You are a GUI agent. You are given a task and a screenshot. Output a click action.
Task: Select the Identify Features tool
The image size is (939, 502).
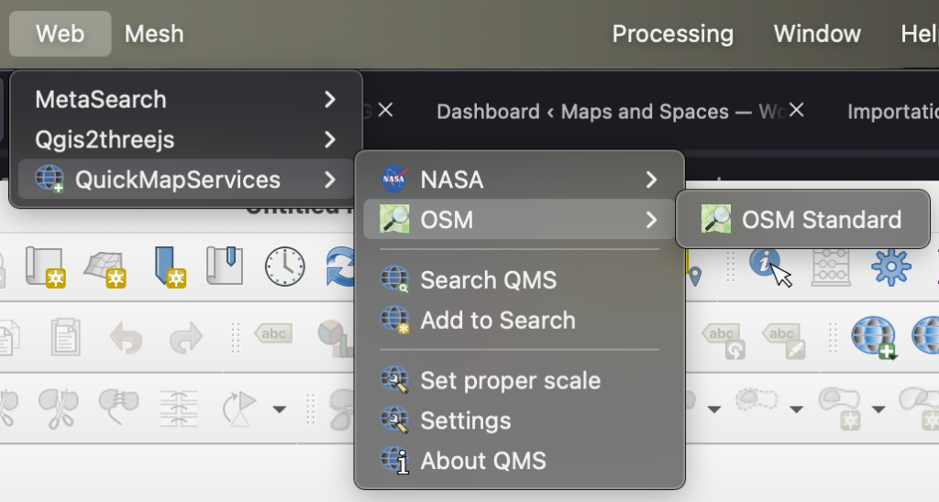click(769, 267)
